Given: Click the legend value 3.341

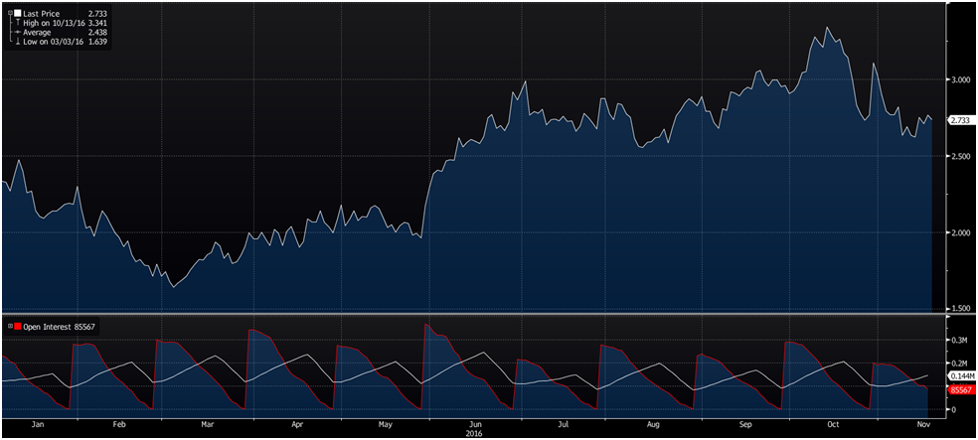Looking at the screenshot, I should point(98,23).
